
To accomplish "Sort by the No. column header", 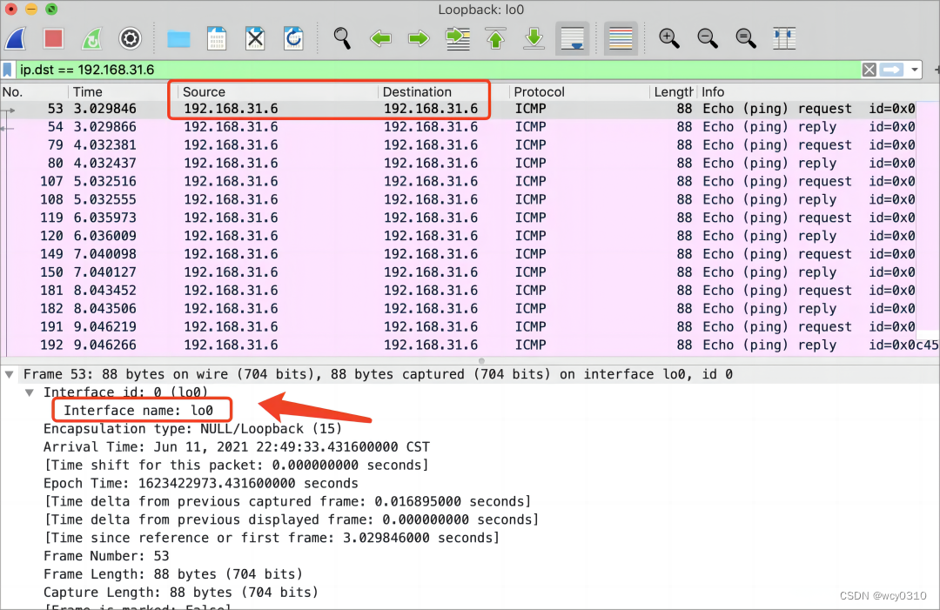I will tap(33, 92).
